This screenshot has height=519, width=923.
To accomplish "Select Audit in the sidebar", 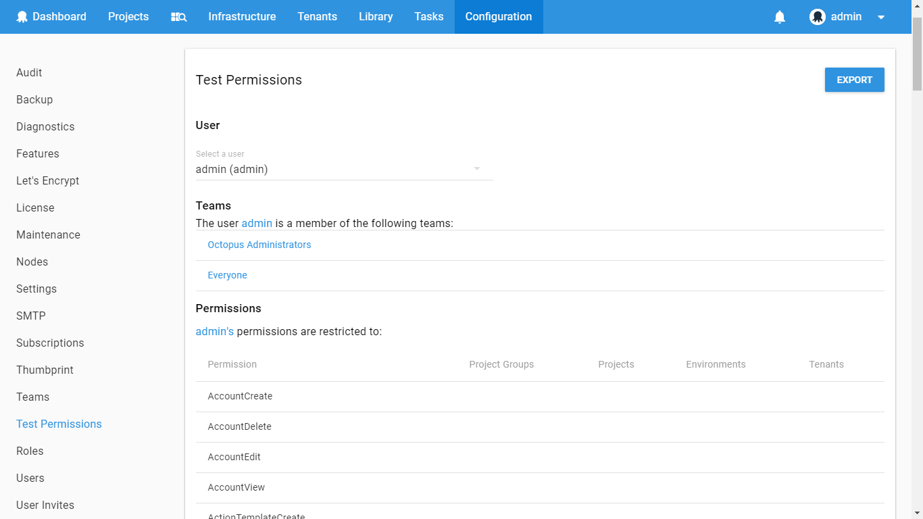I will [x=29, y=72].
